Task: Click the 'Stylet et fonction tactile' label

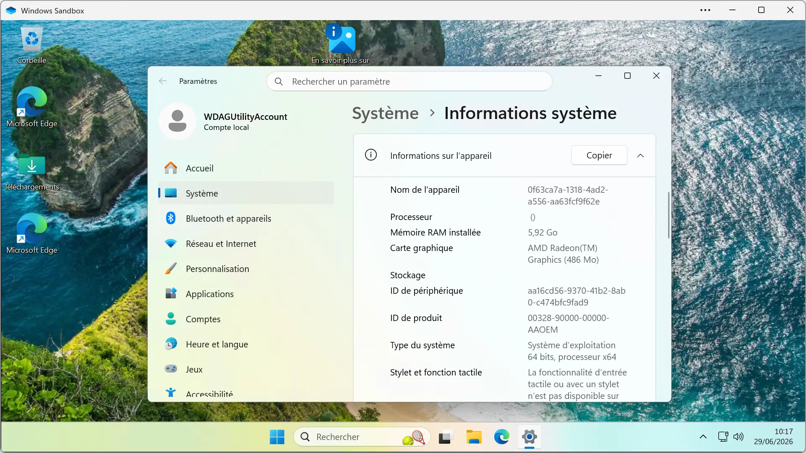Action: (x=436, y=372)
